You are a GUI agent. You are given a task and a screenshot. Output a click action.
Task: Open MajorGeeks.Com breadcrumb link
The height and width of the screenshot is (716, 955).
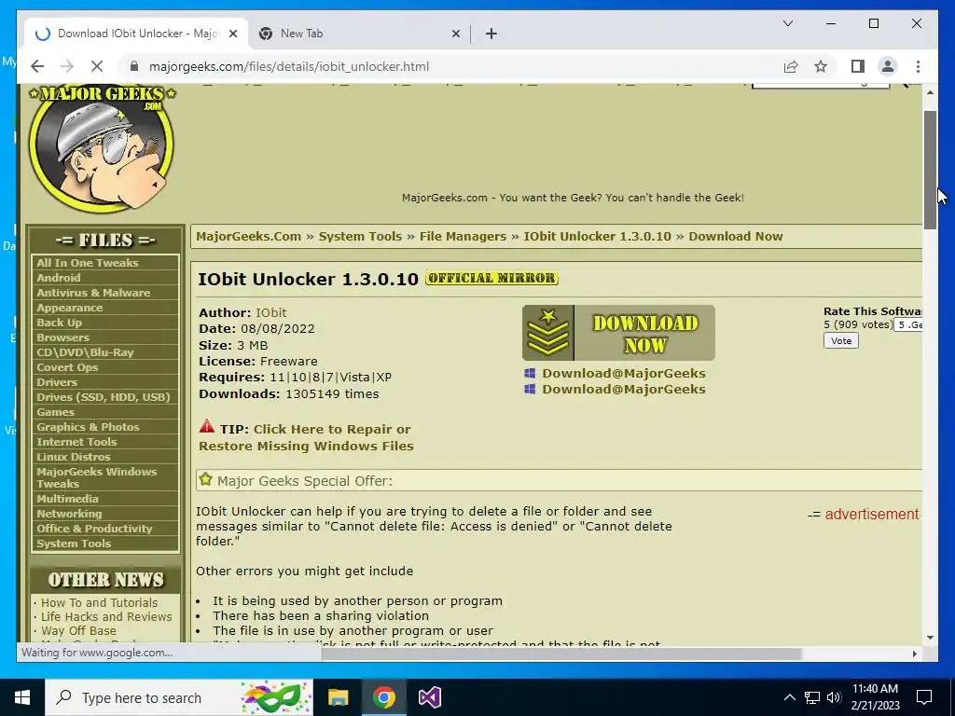pos(248,236)
